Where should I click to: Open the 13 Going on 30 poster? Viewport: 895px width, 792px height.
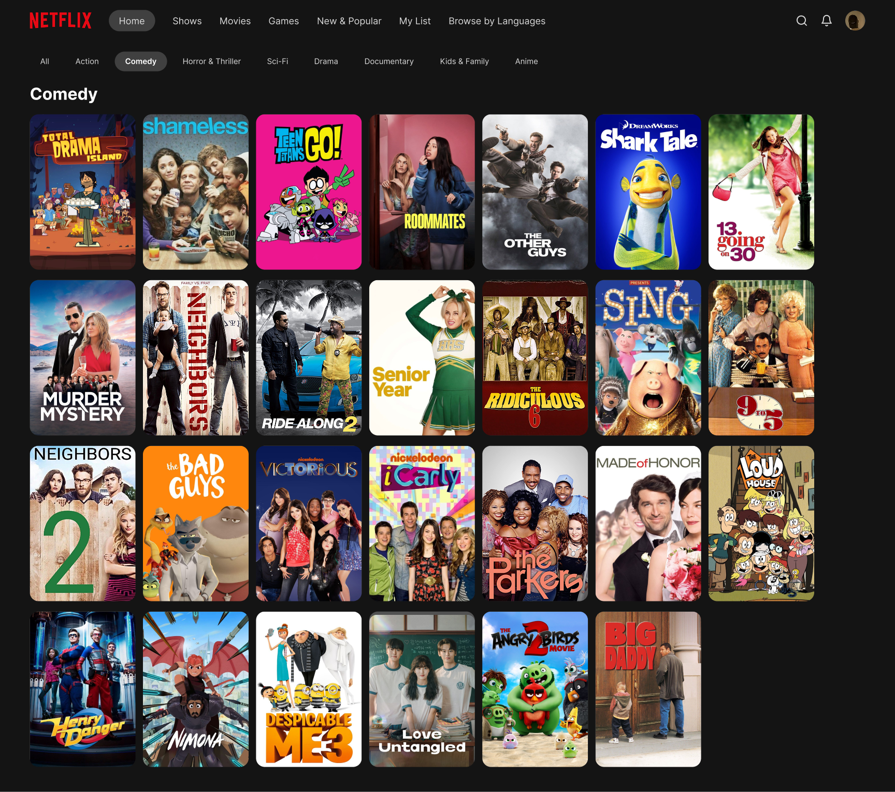[761, 192]
